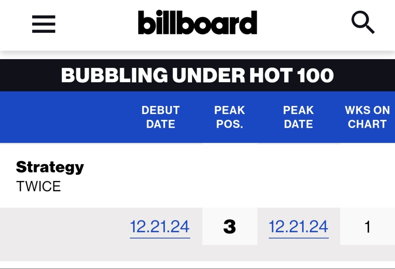Image resolution: width=395 pixels, height=269 pixels.
Task: Click the weeks on chart value 1
Action: pos(367,227)
